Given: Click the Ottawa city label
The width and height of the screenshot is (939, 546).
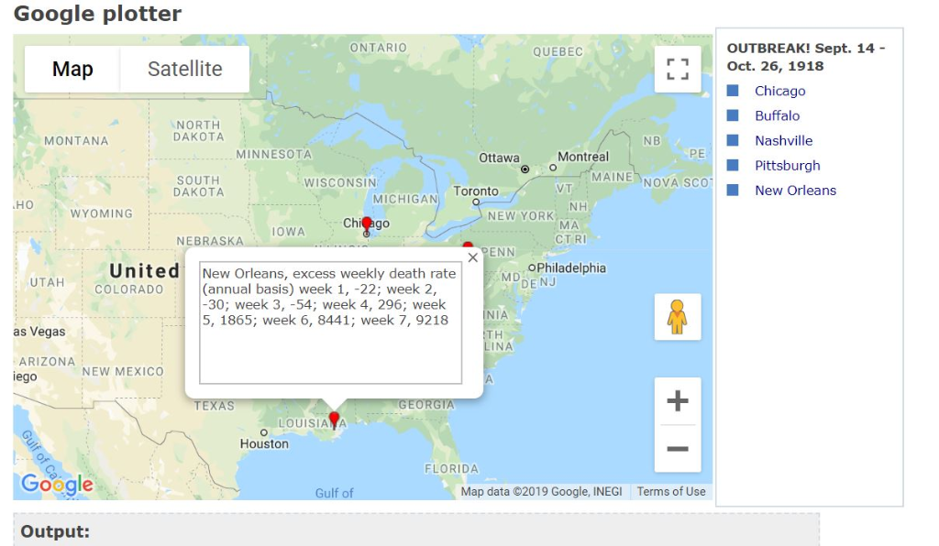Looking at the screenshot, I should point(499,158).
